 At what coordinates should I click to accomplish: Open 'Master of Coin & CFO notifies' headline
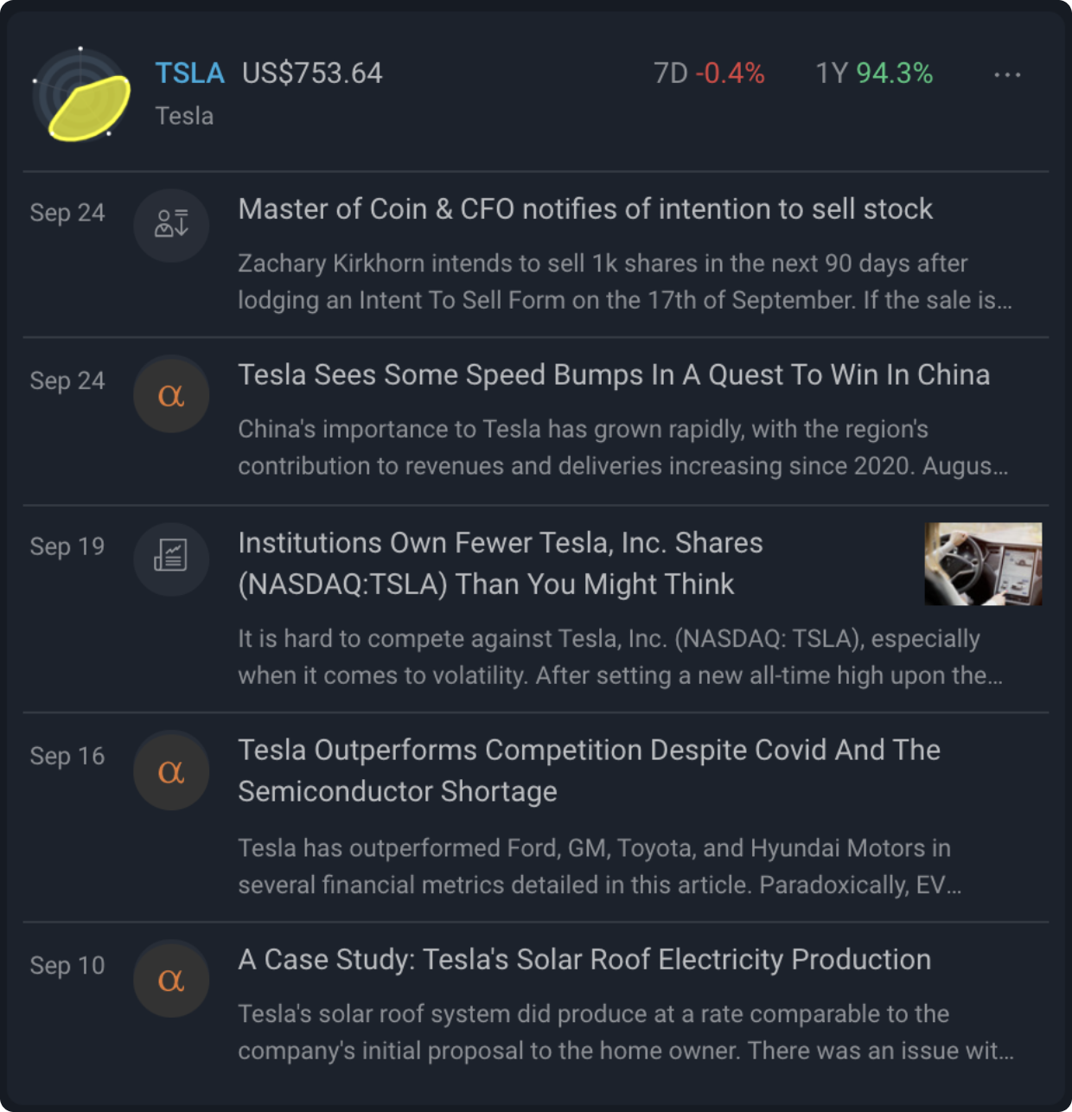tap(585, 209)
